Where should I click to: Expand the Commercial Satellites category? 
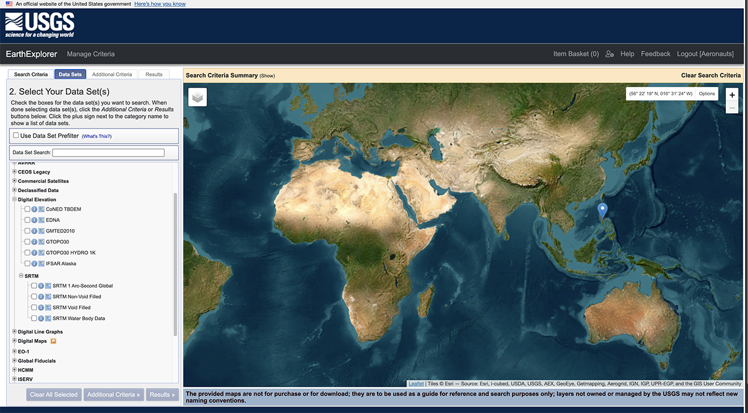click(15, 181)
